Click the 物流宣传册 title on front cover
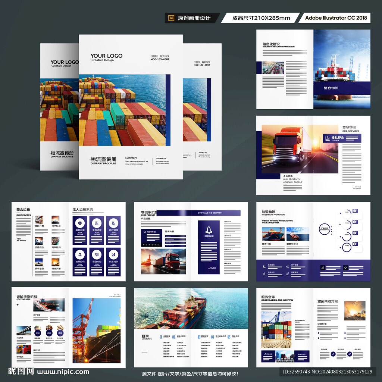The image size is (382, 382). pyautogui.click(x=103, y=159)
